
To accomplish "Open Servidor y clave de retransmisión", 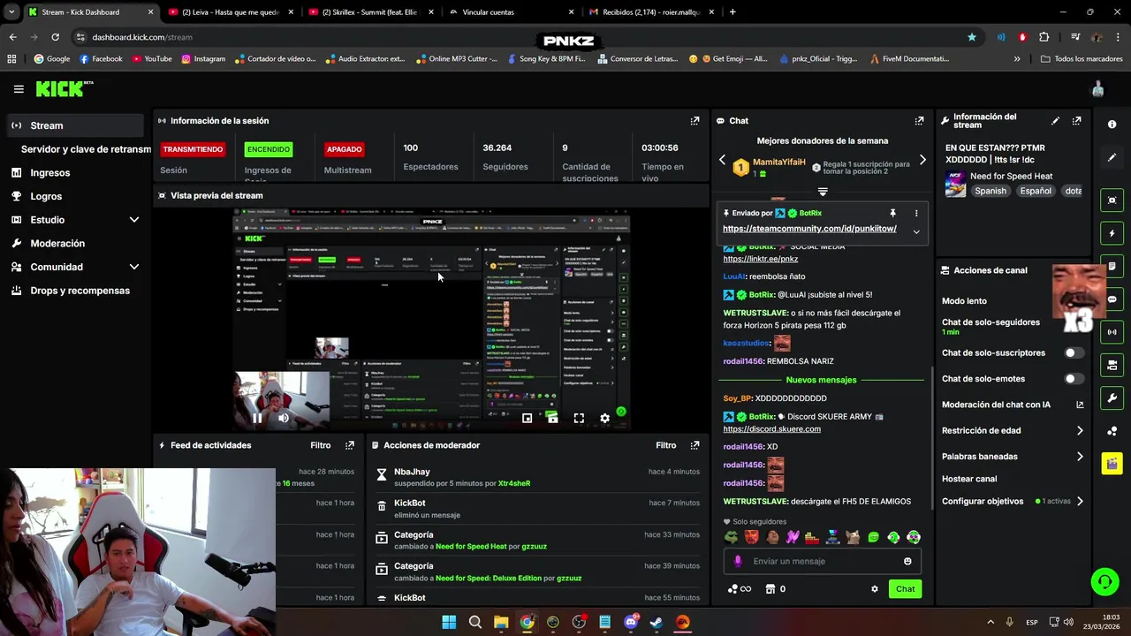I will coord(86,149).
